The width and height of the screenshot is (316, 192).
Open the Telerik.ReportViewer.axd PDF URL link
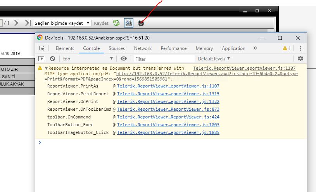tap(171, 76)
